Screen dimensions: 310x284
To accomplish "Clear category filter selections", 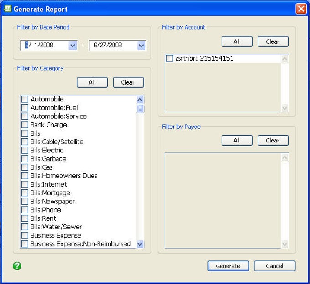I will (x=128, y=82).
